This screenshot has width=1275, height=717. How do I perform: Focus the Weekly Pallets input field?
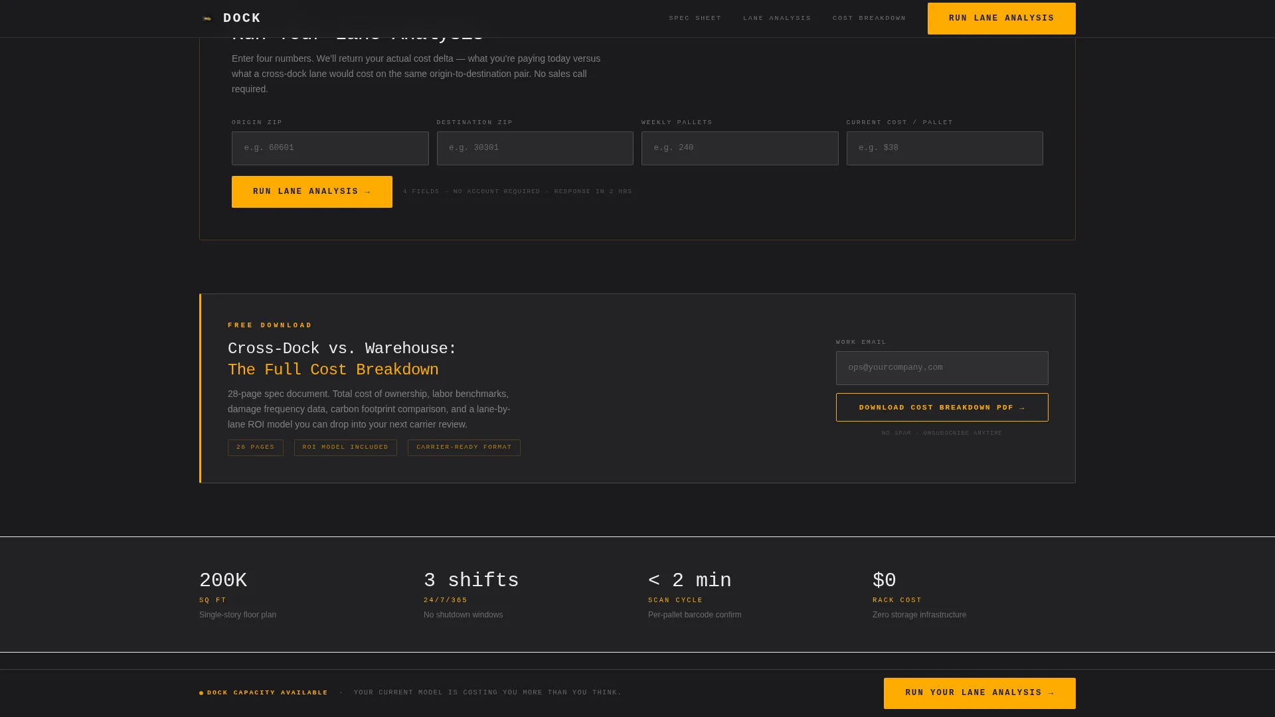pos(740,148)
